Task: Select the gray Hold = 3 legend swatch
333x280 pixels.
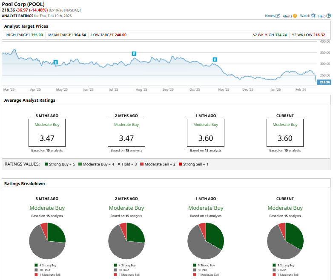Action: coord(119,164)
